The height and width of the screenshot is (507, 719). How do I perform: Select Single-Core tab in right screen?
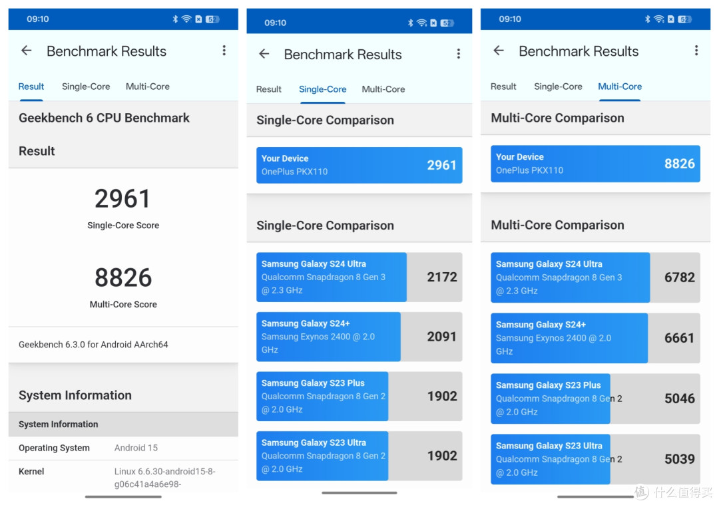(x=558, y=86)
